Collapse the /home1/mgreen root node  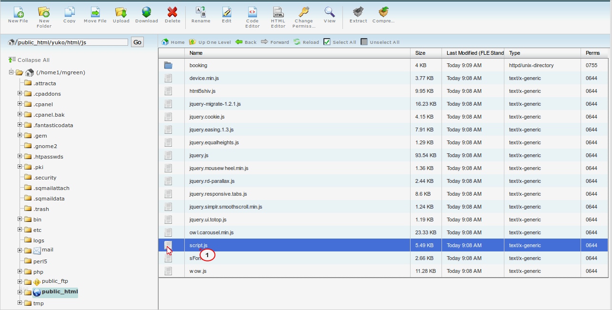(x=11, y=72)
